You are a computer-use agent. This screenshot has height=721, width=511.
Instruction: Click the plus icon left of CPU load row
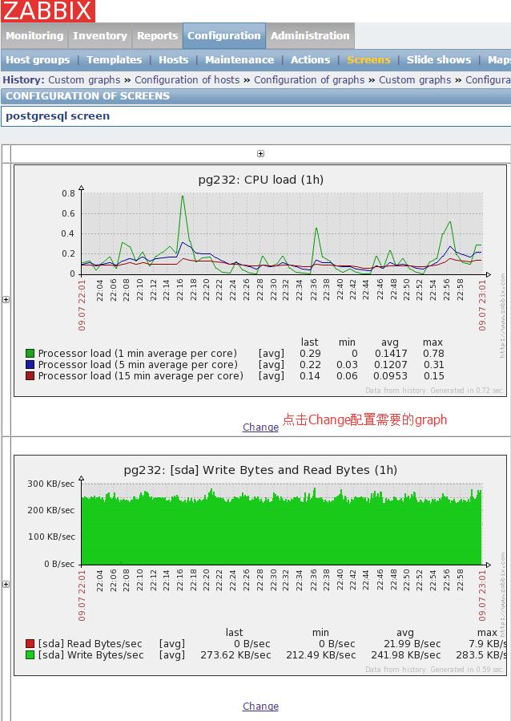(x=6, y=299)
